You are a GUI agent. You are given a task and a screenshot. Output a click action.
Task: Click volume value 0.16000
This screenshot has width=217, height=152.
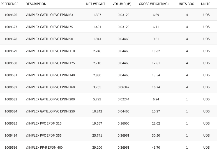point(123,123)
